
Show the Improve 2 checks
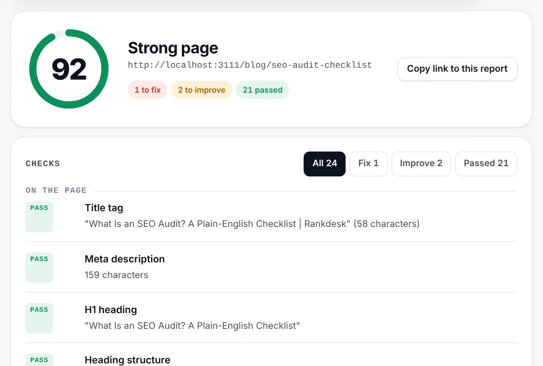421,164
